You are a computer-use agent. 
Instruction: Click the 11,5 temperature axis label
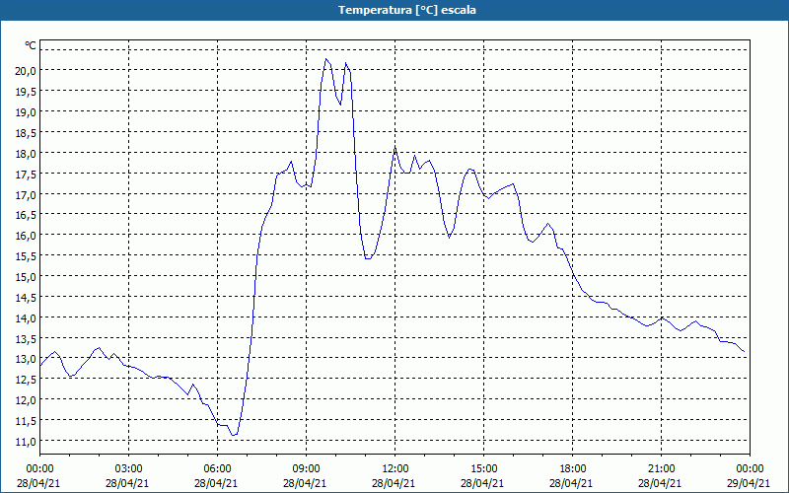click(x=26, y=421)
